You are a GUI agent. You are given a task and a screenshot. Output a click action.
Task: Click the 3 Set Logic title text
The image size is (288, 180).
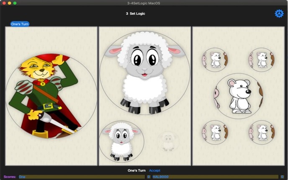point(135,13)
